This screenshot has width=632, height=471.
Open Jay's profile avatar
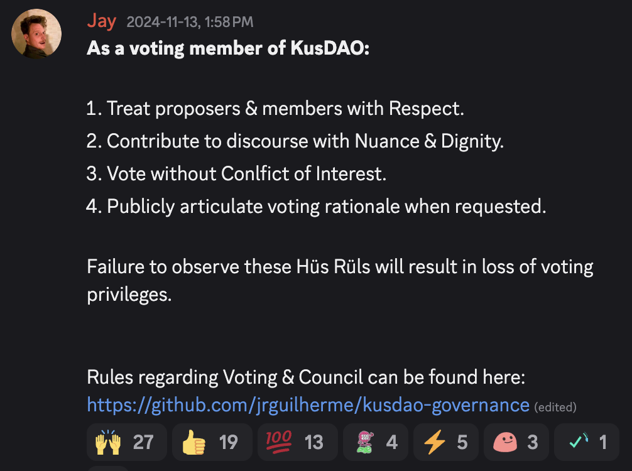tap(36, 34)
